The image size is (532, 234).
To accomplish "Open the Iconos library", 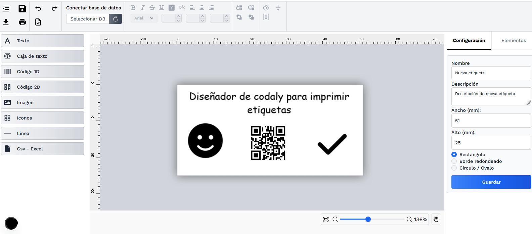I will click(43, 118).
